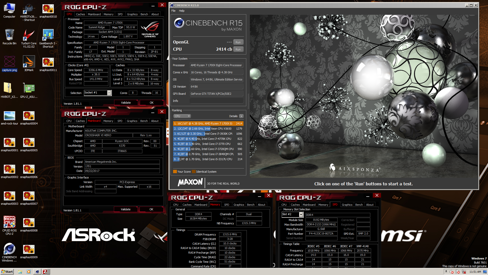This screenshot has width=488, height=275.
Task: Open the TurboV Core V1.02.02 shortcut
Action: [x=29, y=38]
